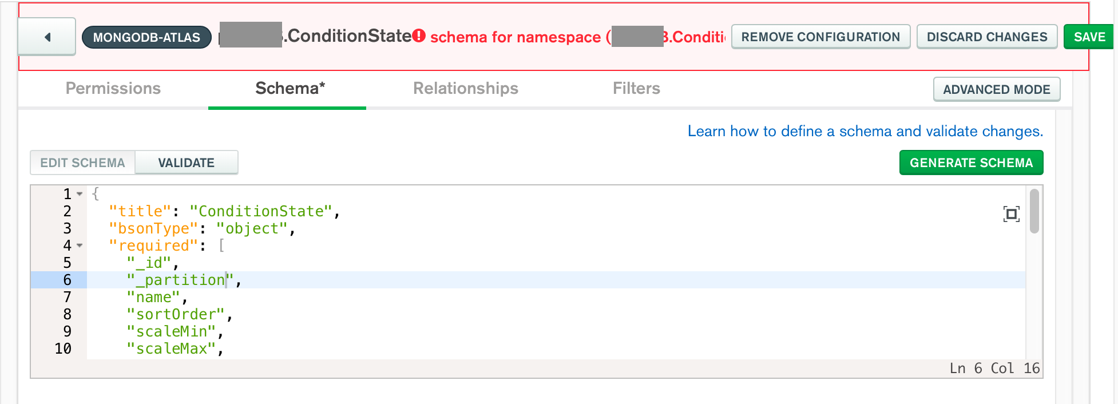Collapse the root object fold arrow
Viewport: 1118px width, 404px height.
[x=80, y=194]
